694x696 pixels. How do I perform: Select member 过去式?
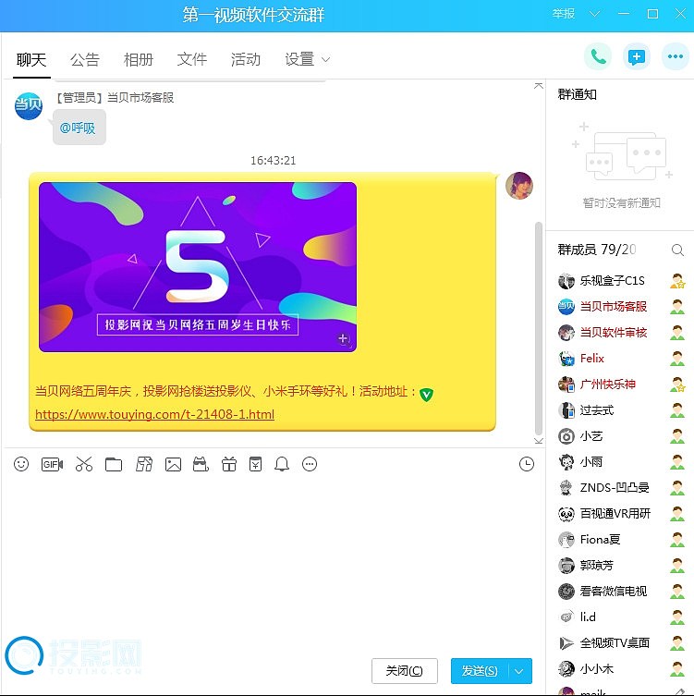pos(621,410)
